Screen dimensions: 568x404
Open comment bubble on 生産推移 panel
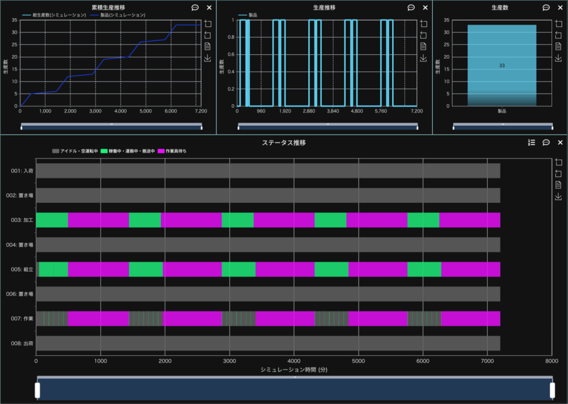click(411, 8)
